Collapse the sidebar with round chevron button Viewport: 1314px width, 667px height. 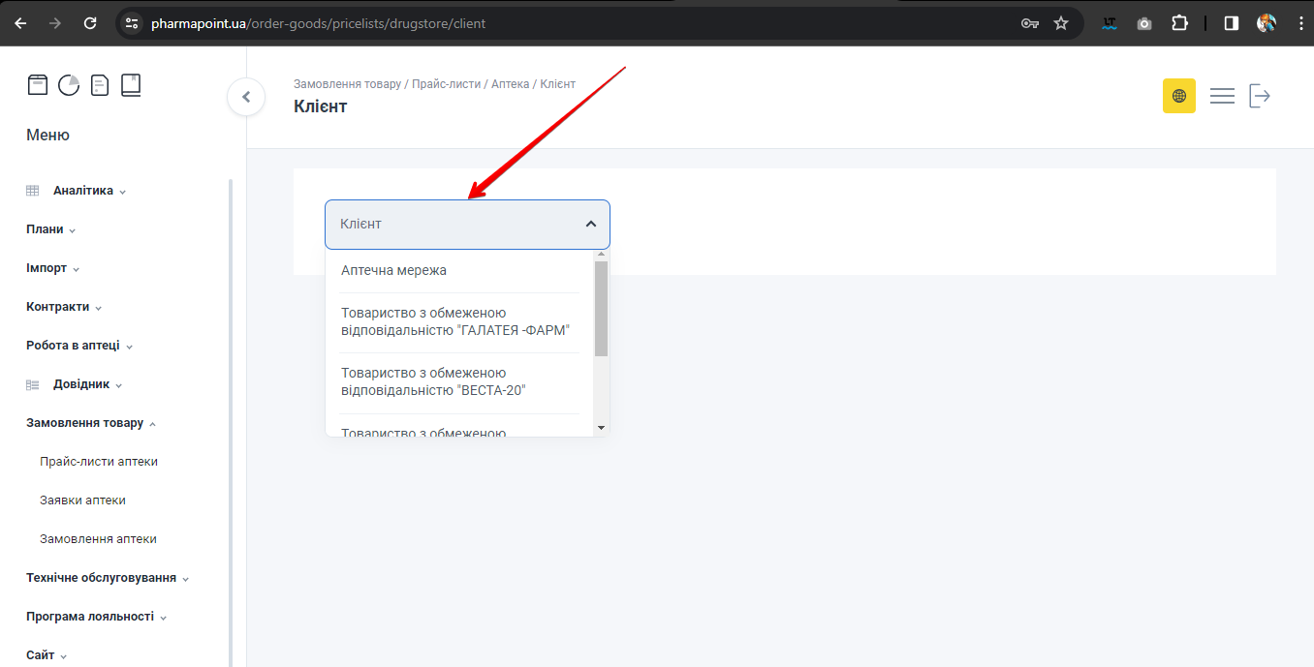(x=246, y=97)
